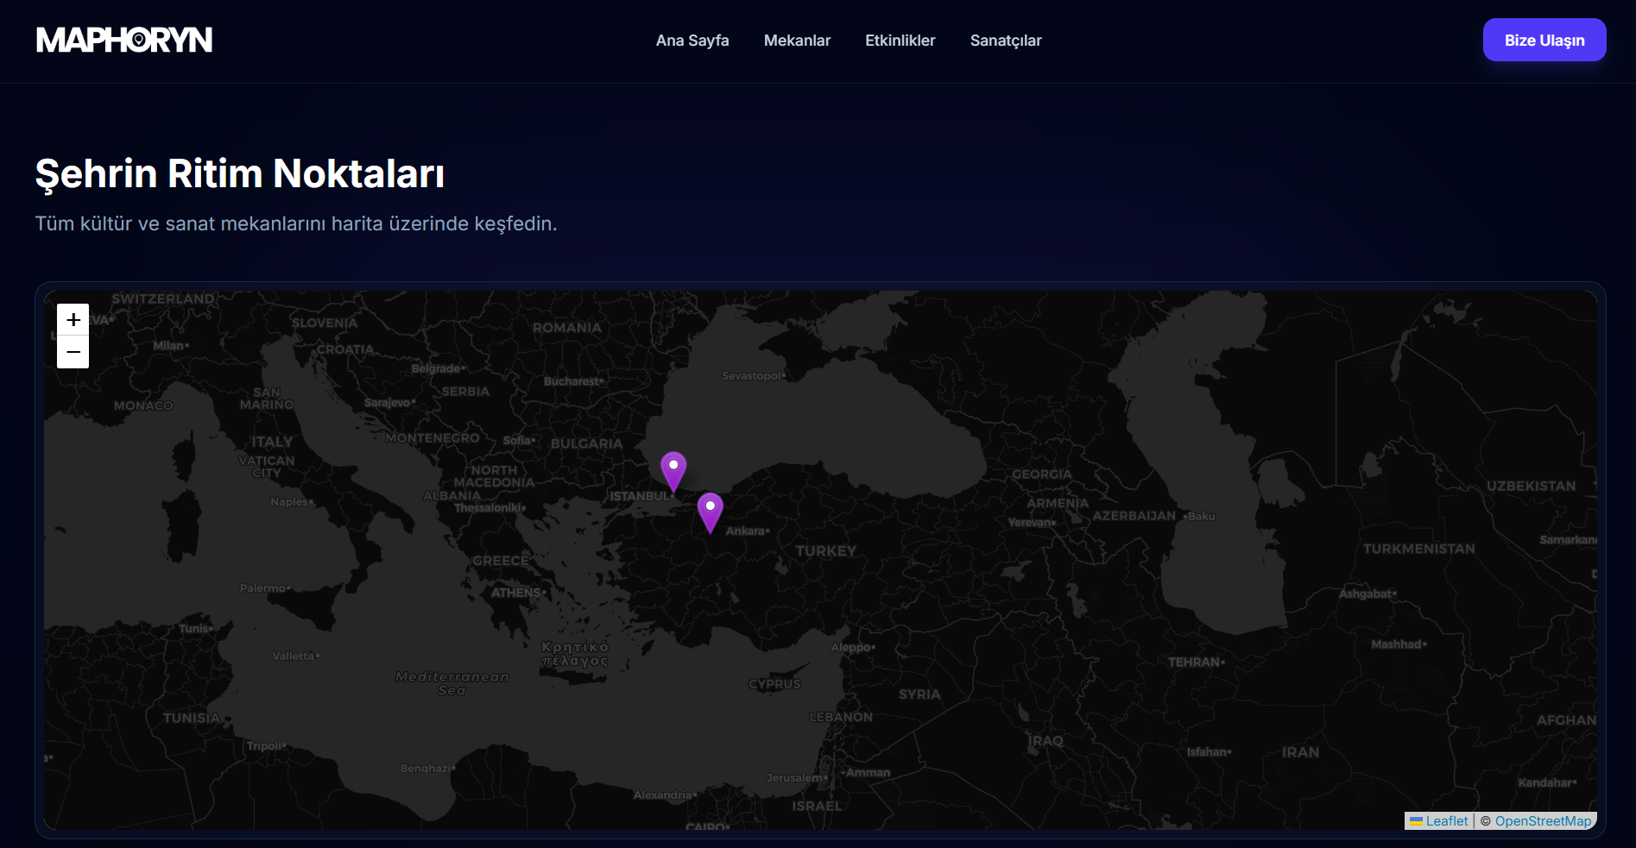Click the TUNISIA map label
Viewport: 1636px width, 848px height.
point(192,718)
